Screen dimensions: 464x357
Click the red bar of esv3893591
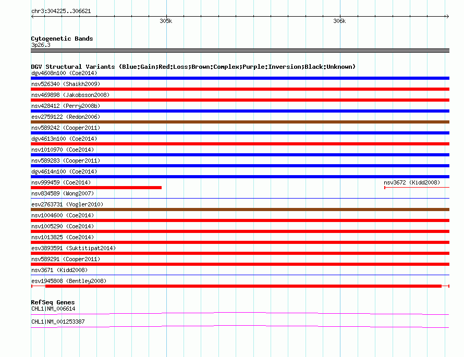240,253
